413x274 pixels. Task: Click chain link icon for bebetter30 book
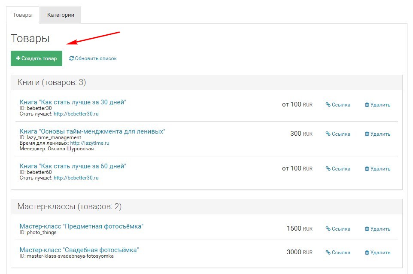click(328, 105)
